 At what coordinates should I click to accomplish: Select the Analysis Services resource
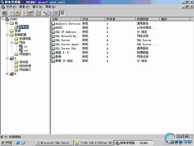[x=68, y=23]
